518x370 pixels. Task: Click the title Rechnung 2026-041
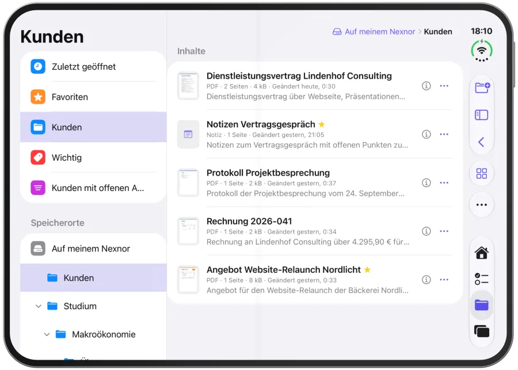pyautogui.click(x=249, y=222)
